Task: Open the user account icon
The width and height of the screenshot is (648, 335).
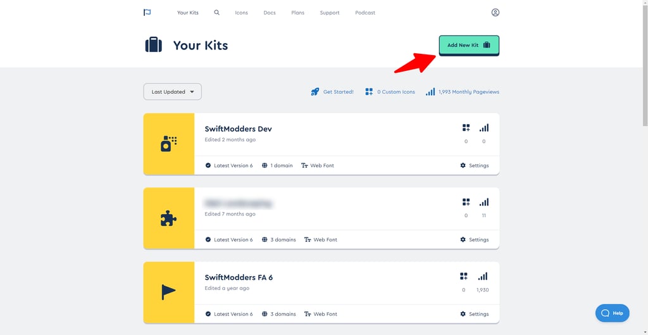Action: 495,13
